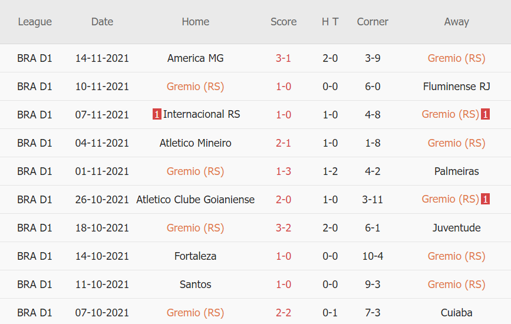Open Cuiaba team page
Screen dimensions: 511x324
[x=456, y=313]
